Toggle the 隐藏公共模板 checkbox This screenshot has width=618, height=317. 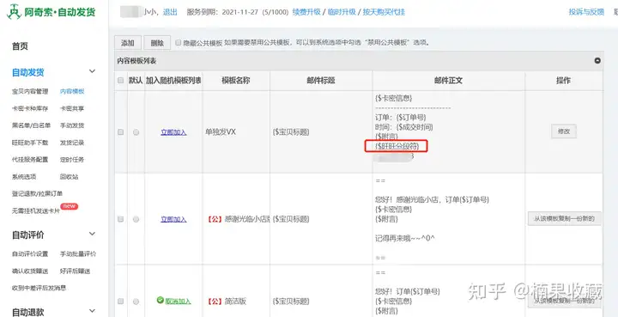click(179, 43)
